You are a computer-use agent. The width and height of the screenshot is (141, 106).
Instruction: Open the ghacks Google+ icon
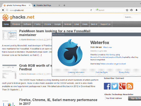(x=122, y=86)
